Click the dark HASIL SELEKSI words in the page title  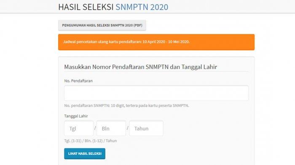(x=86, y=7)
